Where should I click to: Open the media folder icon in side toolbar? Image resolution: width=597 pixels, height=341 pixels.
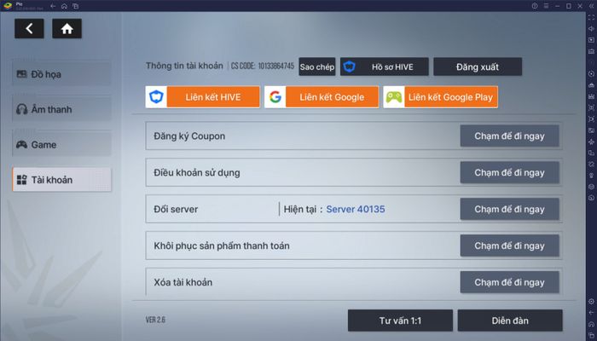[x=591, y=130]
